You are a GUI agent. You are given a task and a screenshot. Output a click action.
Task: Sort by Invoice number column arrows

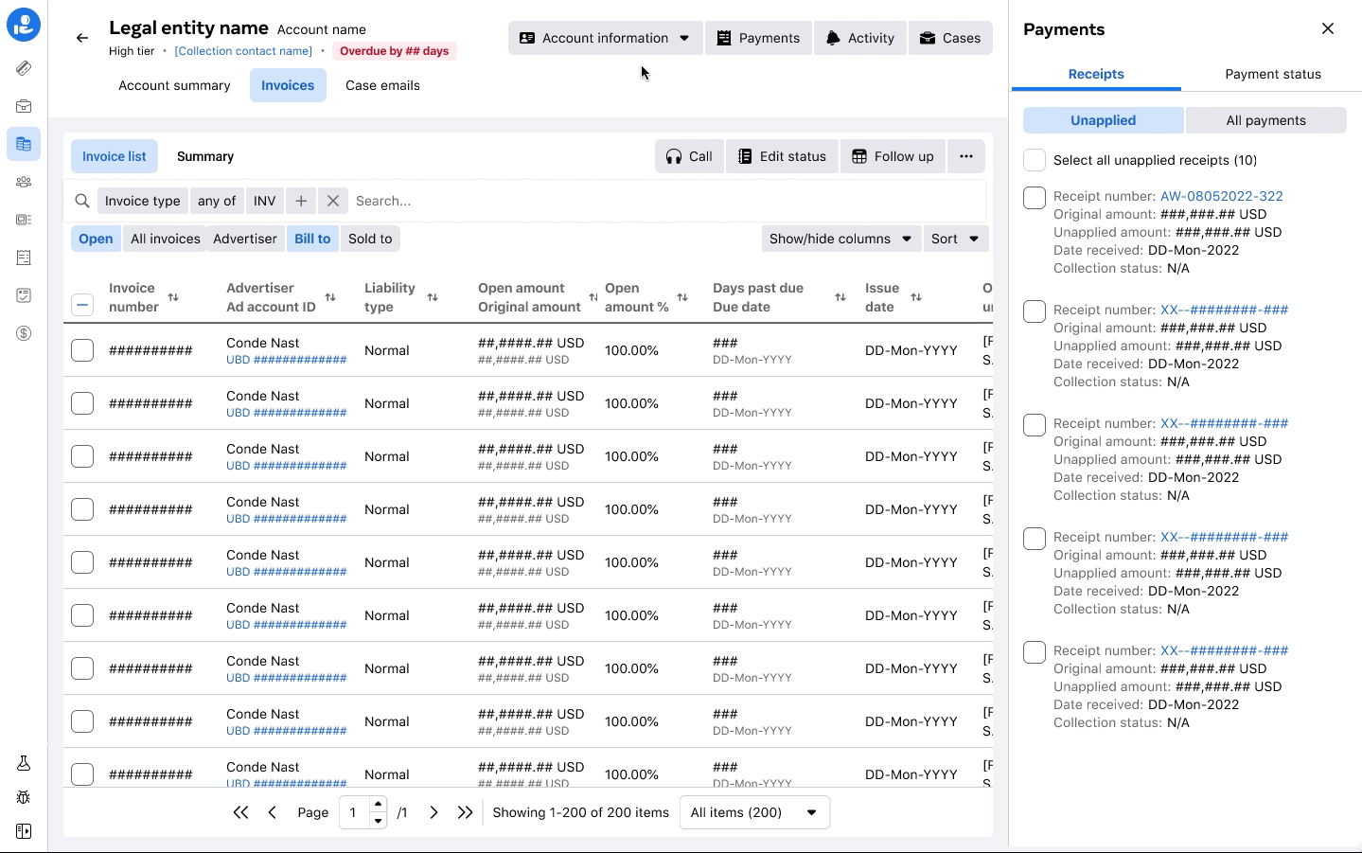click(x=173, y=297)
